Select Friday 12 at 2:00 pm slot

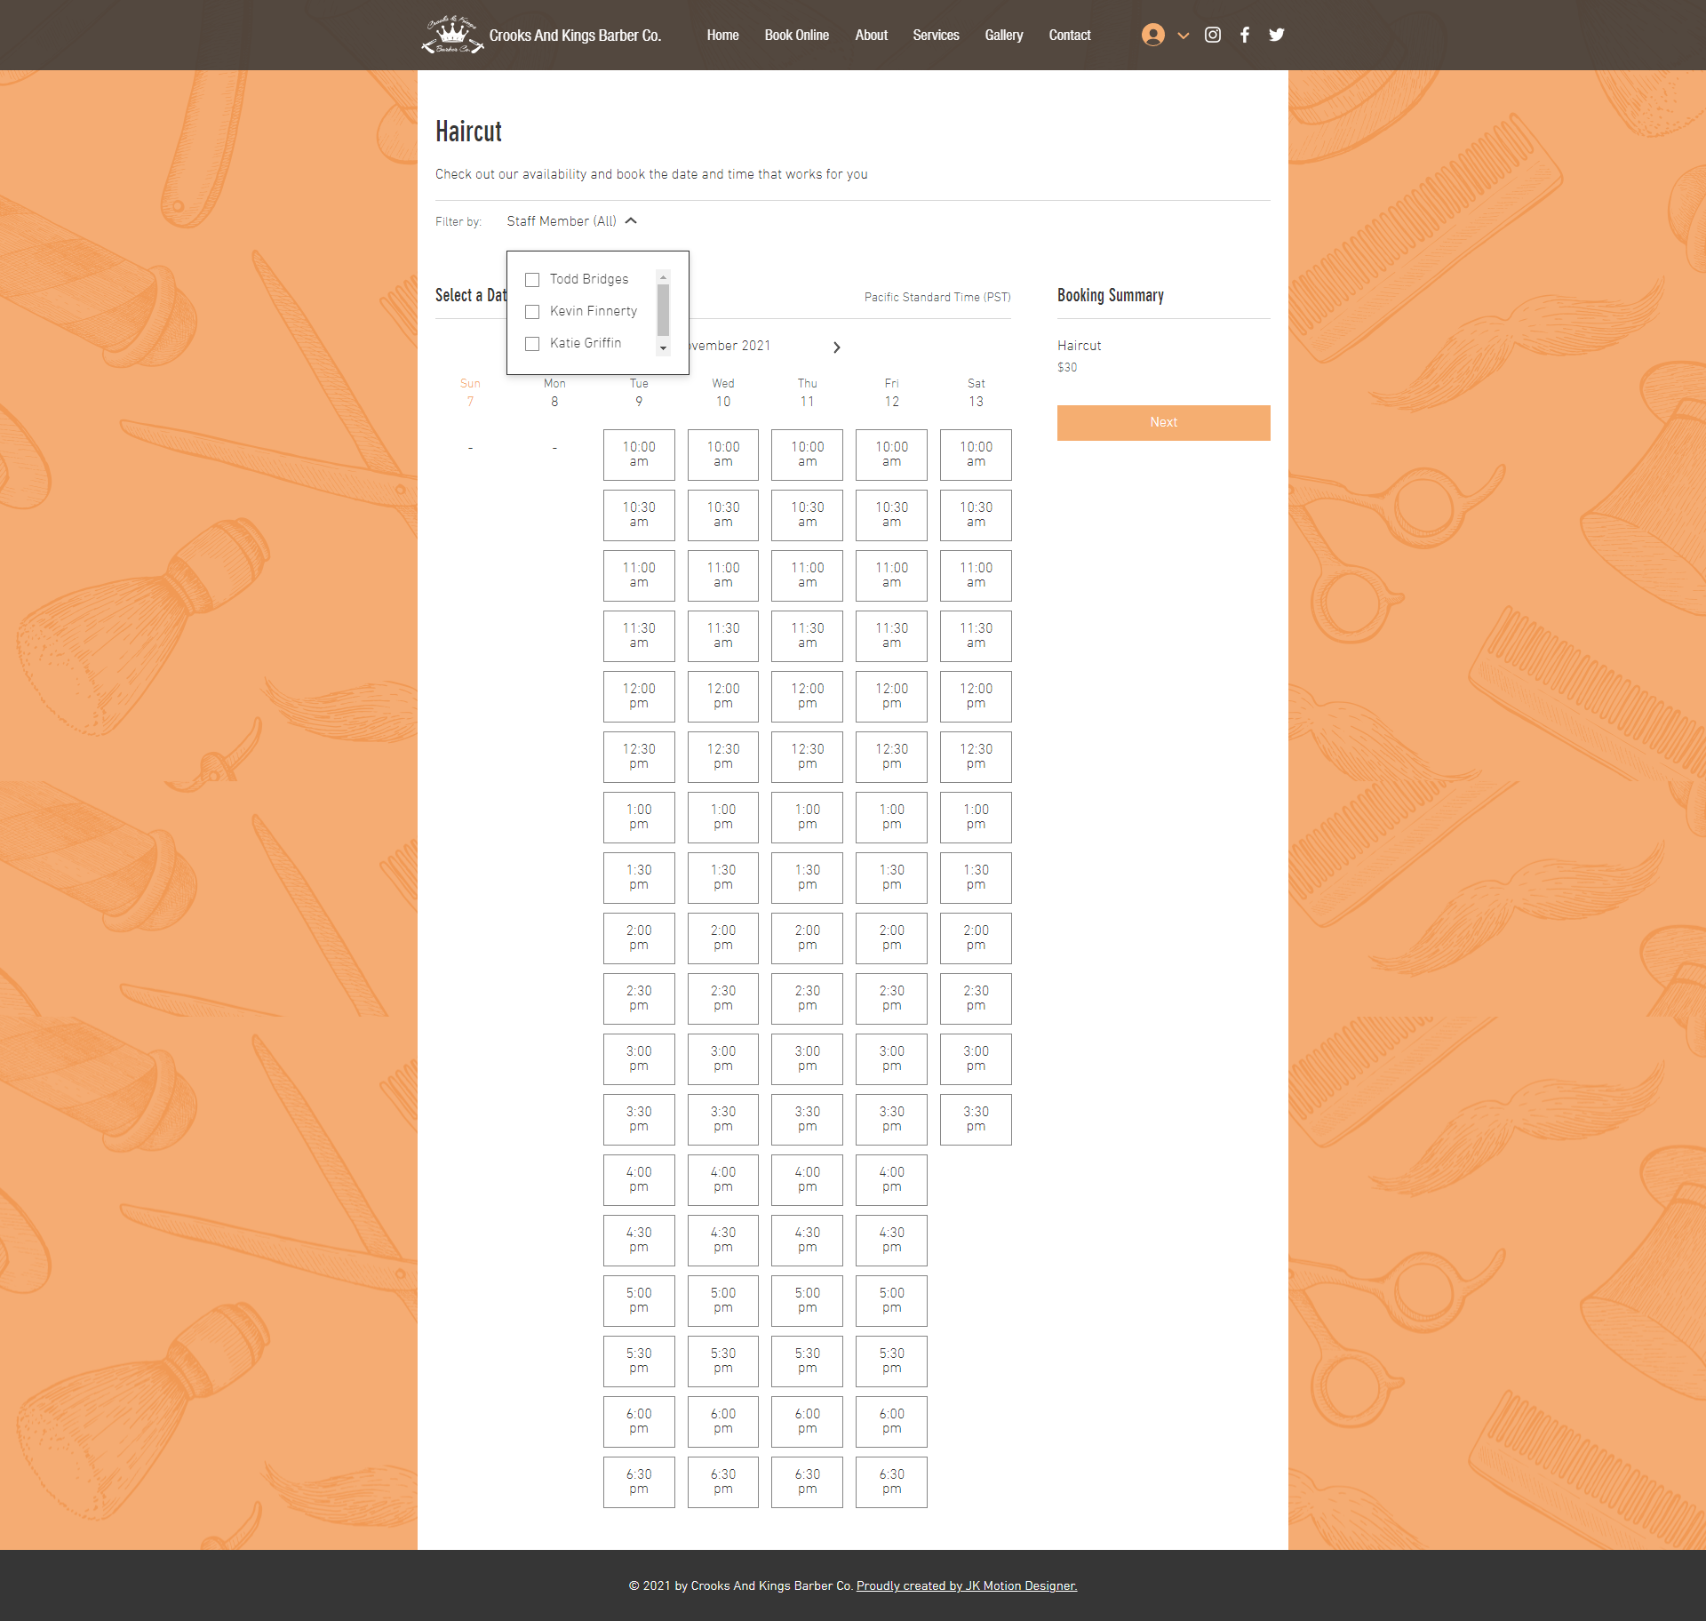891,938
